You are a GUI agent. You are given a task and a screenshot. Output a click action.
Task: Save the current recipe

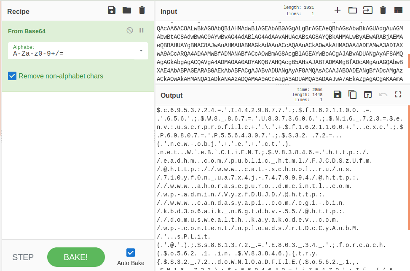coord(112,11)
